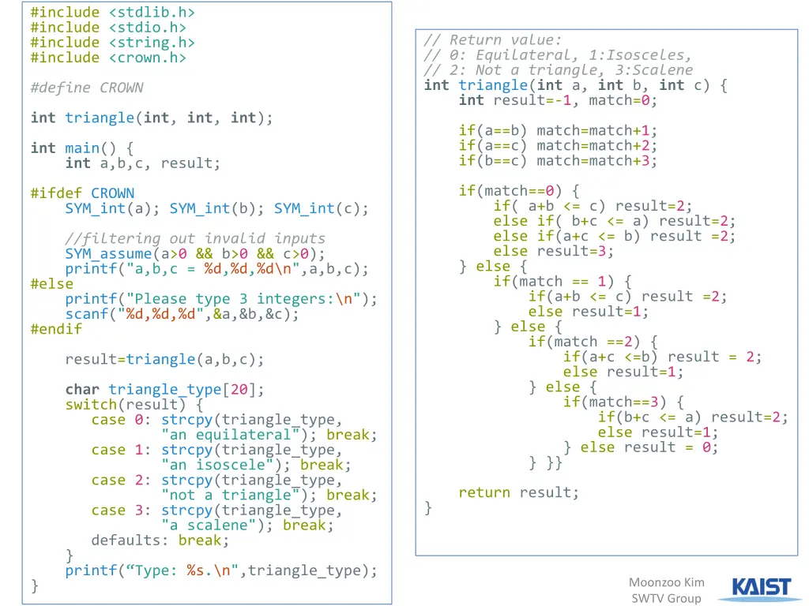Click the "Moonzoo Kim" author name
Screen dimensions: 809x606
pyautogui.click(x=666, y=582)
